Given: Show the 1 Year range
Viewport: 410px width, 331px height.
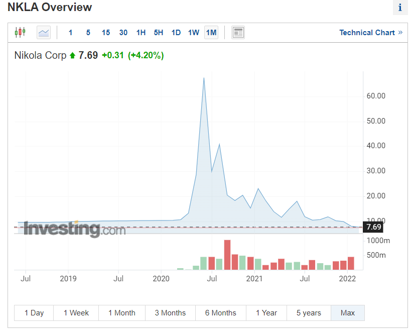Looking at the screenshot, I should pyautogui.click(x=266, y=313).
